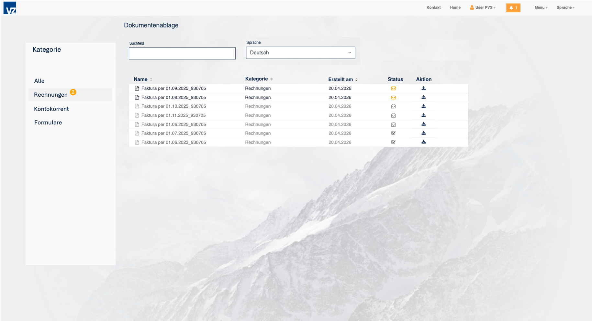This screenshot has width=592, height=321.
Task: Click the Rechnungen badge showing 2
Action: pyautogui.click(x=73, y=92)
